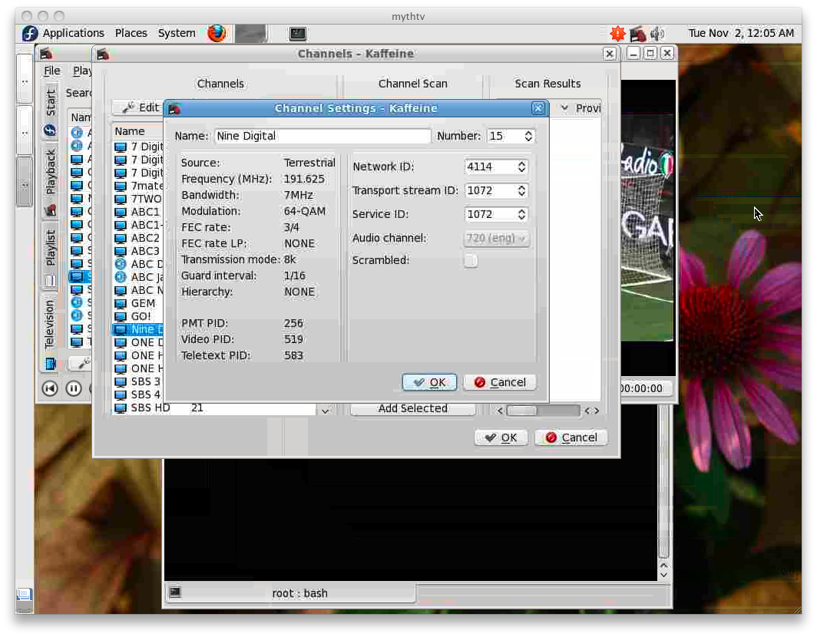Confirm Channel Settings with OK
Screen dimensions: 817x637
tap(429, 382)
